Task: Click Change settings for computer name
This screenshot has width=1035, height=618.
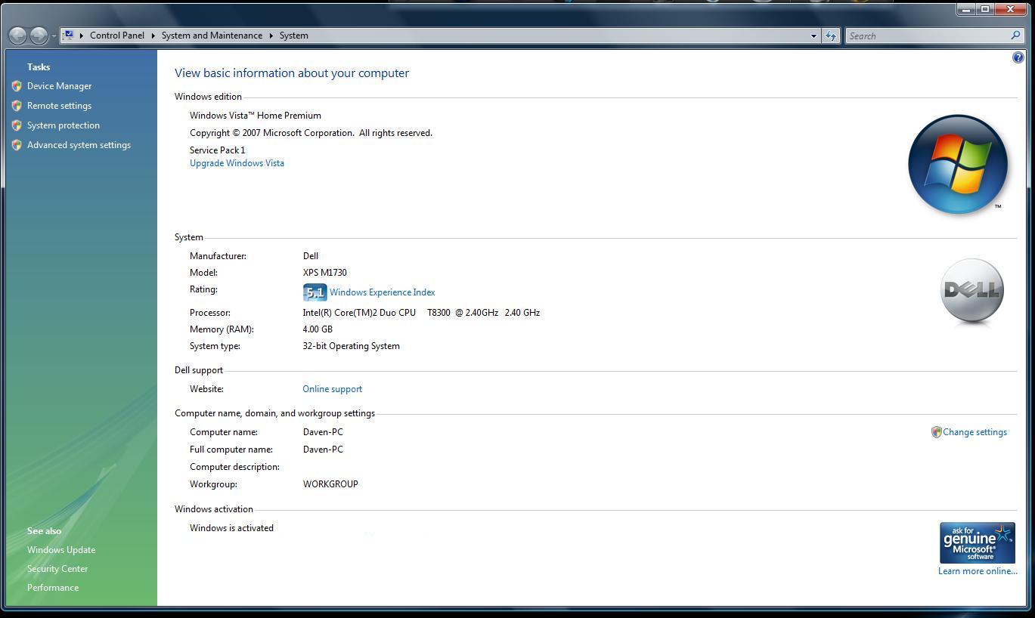Action: (x=975, y=432)
